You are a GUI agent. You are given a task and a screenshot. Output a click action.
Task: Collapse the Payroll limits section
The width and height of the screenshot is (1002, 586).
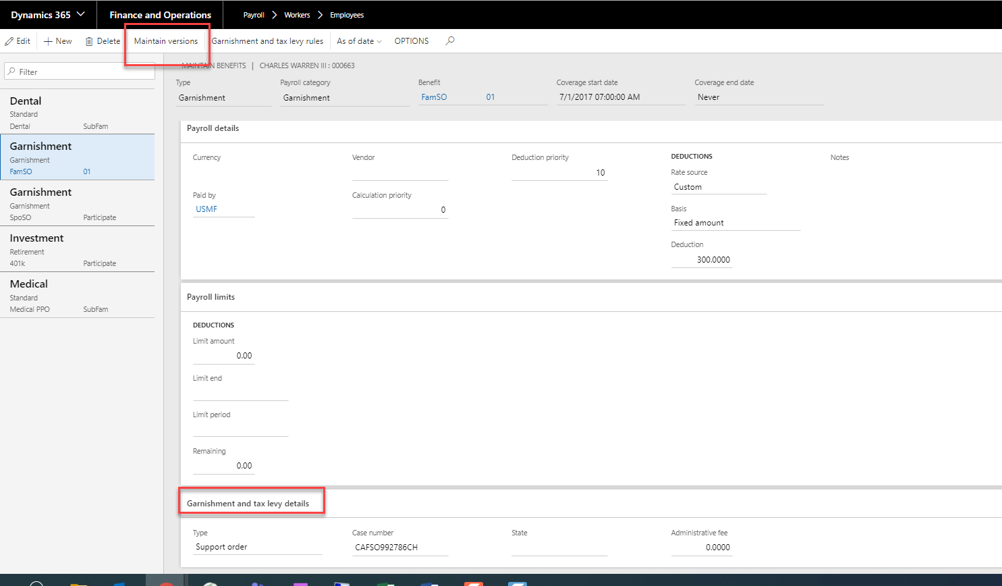click(211, 297)
